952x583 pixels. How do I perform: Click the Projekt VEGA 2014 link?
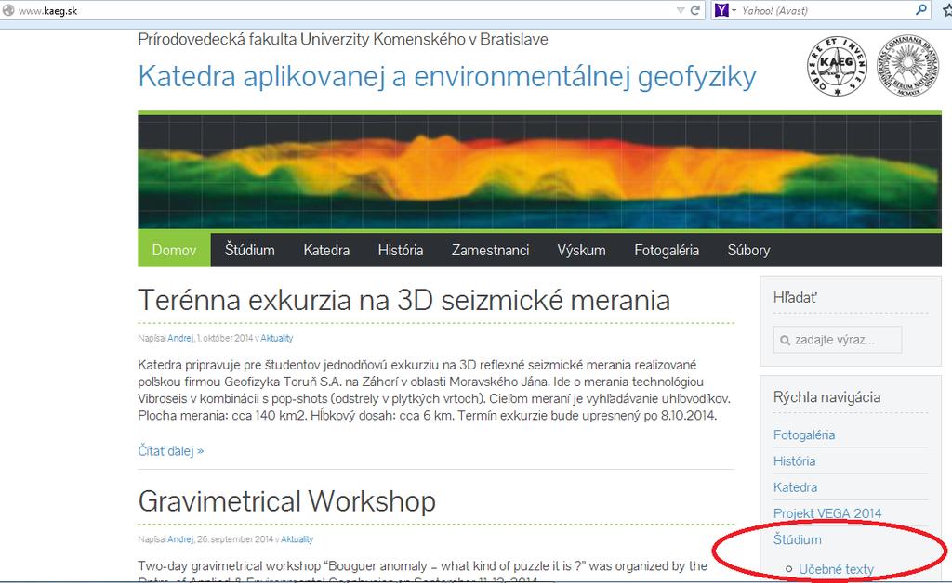827,513
